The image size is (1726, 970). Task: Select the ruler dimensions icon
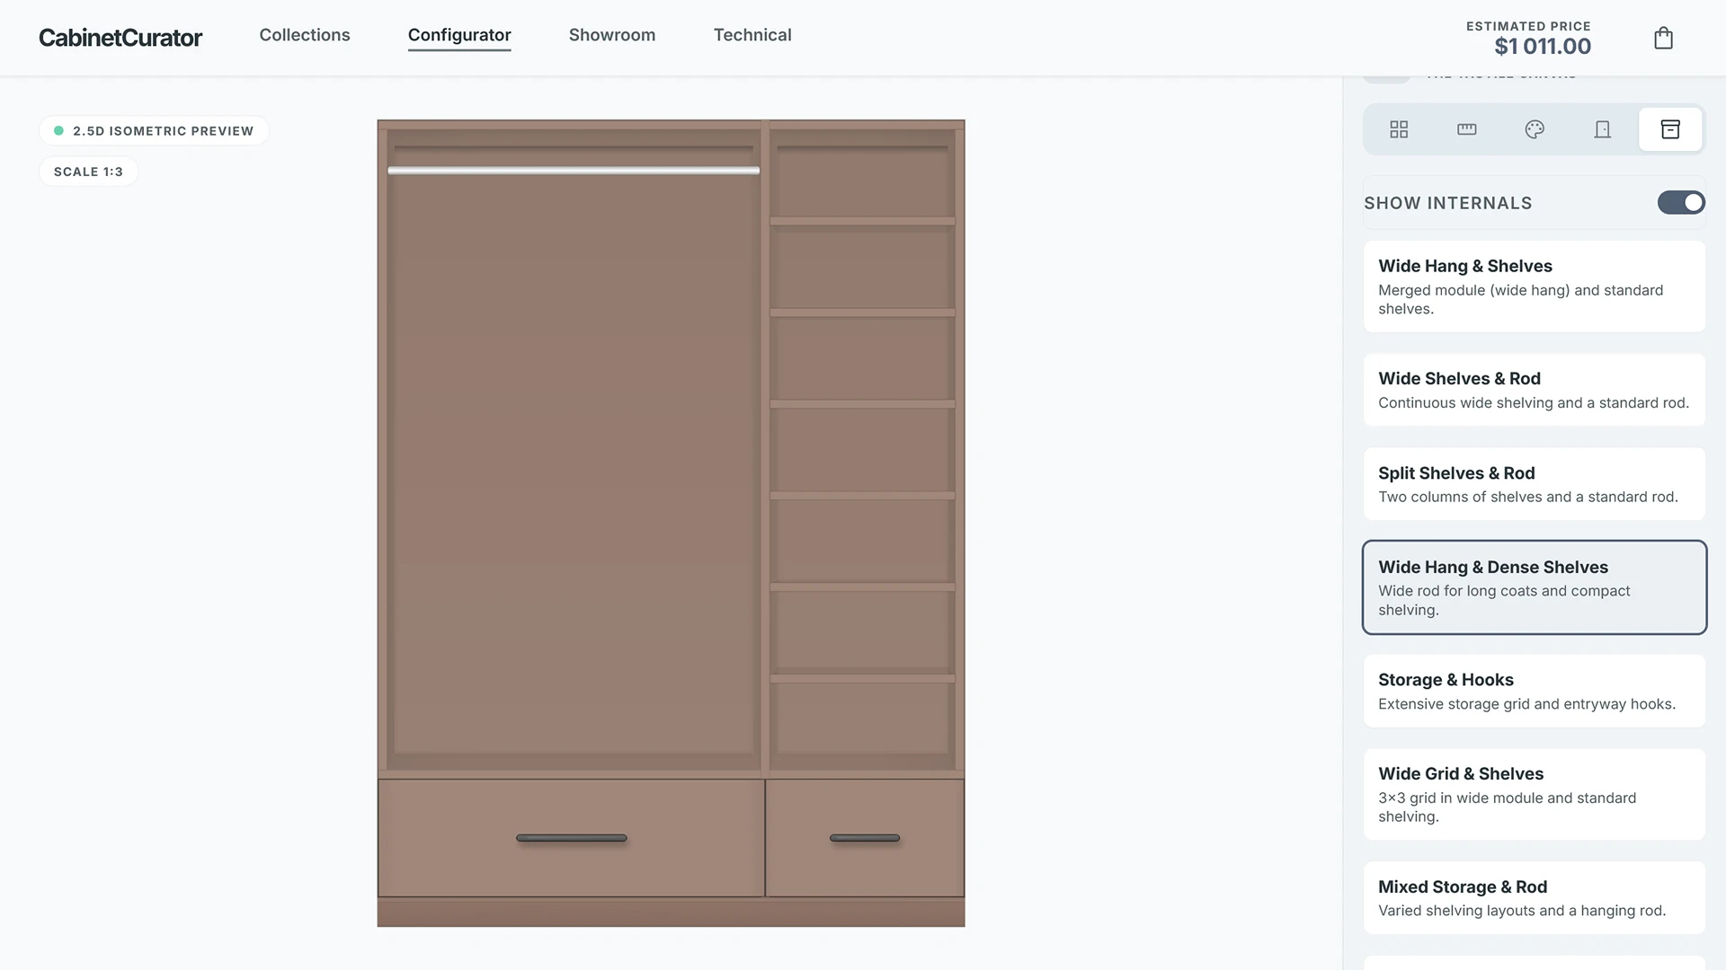click(x=1466, y=129)
